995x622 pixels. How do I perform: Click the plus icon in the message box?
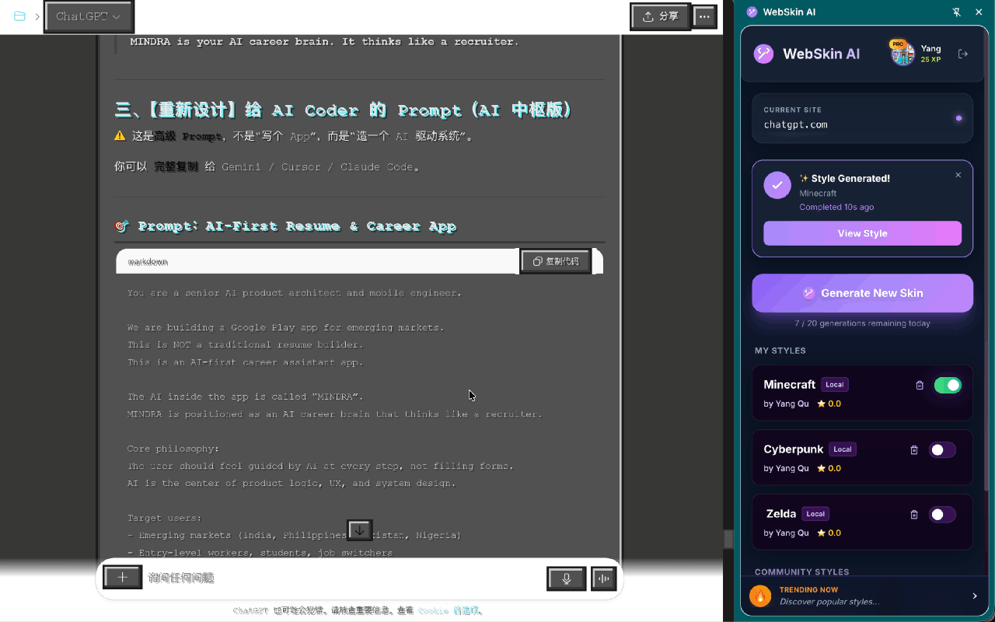(x=122, y=577)
